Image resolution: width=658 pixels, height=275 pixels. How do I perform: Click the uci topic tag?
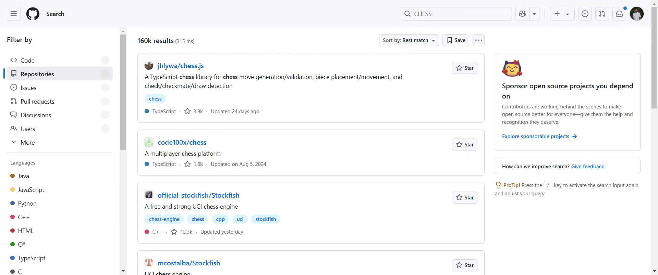(x=240, y=219)
